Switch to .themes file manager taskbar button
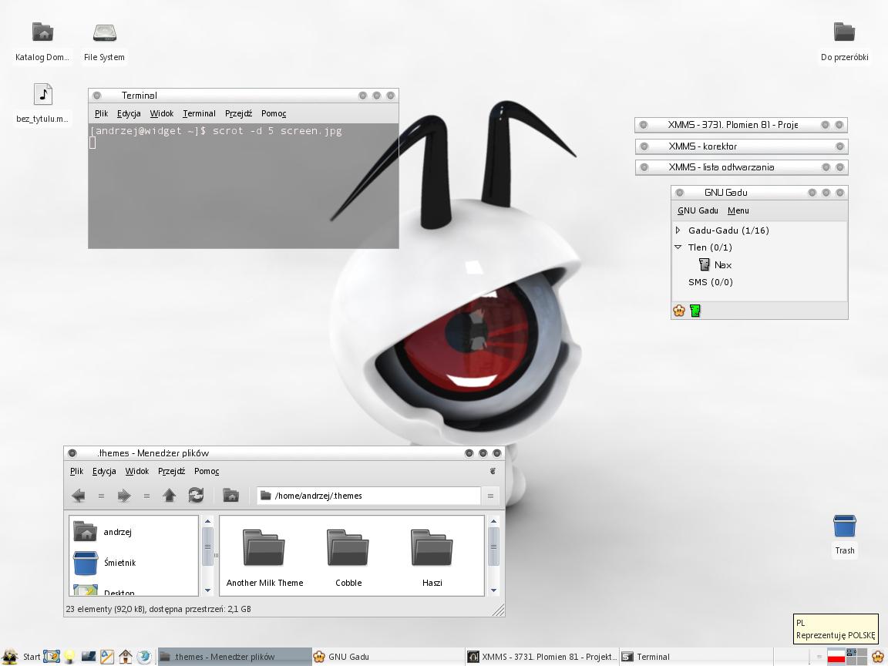 [x=234, y=657]
